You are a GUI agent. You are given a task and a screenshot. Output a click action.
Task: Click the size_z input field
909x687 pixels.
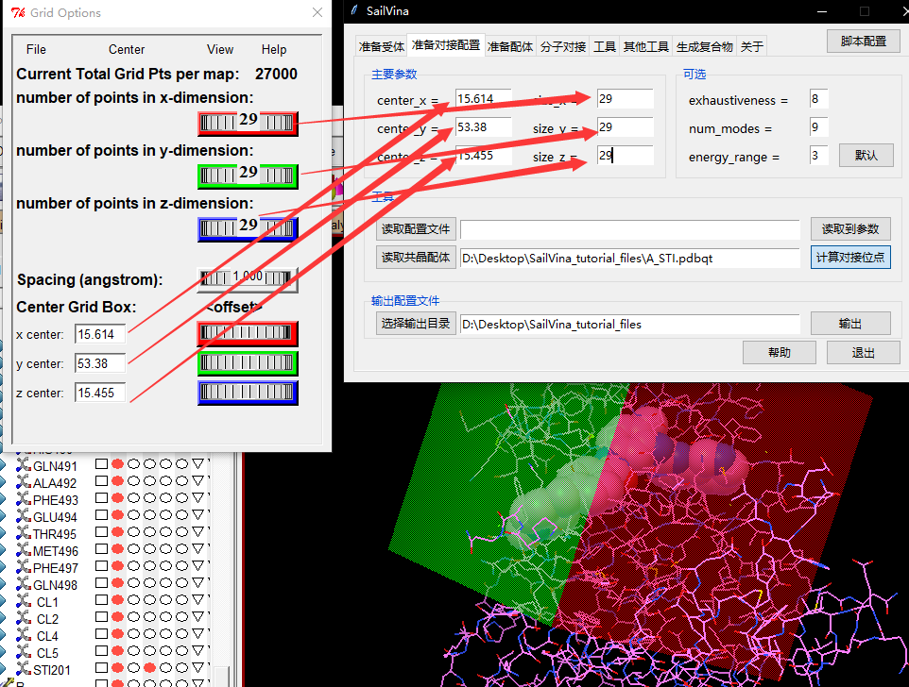click(625, 155)
